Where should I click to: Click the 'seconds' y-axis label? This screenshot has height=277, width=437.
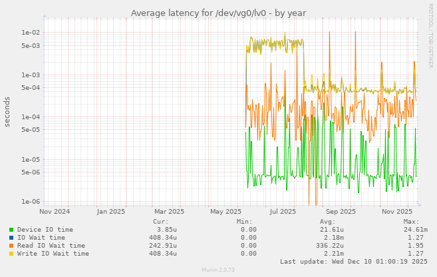tap(7, 112)
